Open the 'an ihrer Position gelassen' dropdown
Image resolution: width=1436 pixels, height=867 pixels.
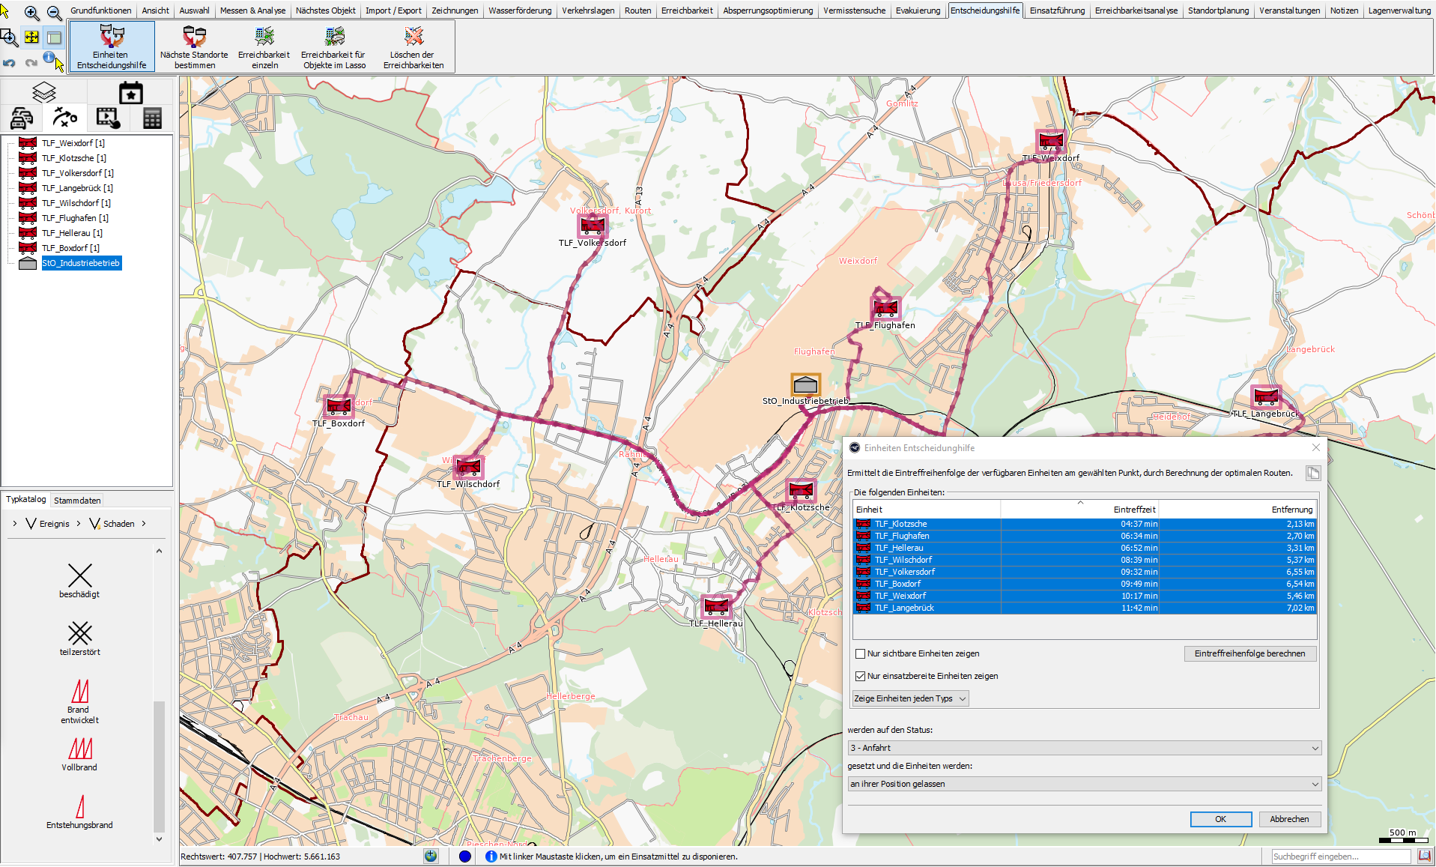click(1083, 784)
